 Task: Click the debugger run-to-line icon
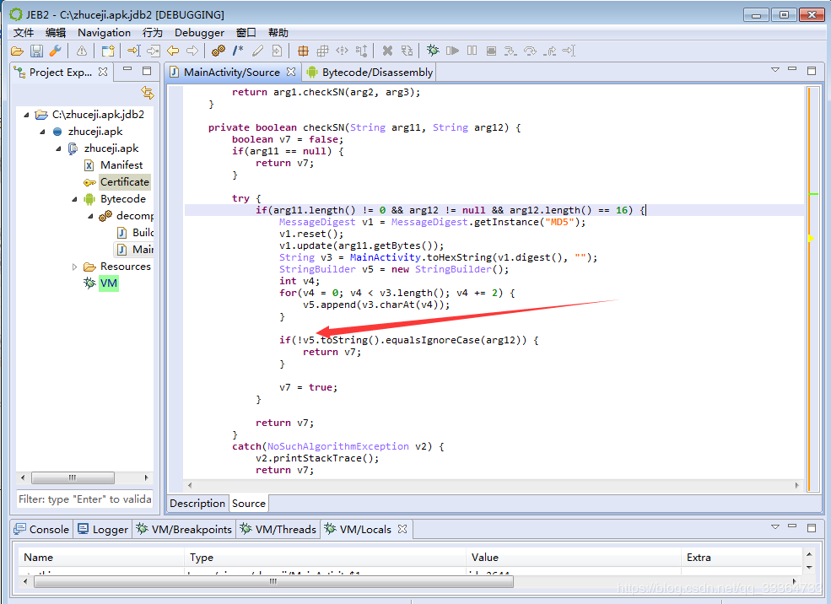pos(569,51)
